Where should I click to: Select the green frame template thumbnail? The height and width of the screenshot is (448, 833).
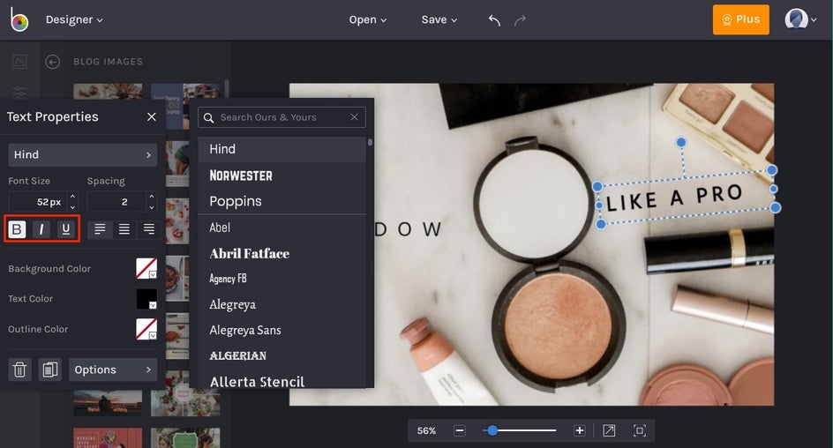tap(185, 438)
